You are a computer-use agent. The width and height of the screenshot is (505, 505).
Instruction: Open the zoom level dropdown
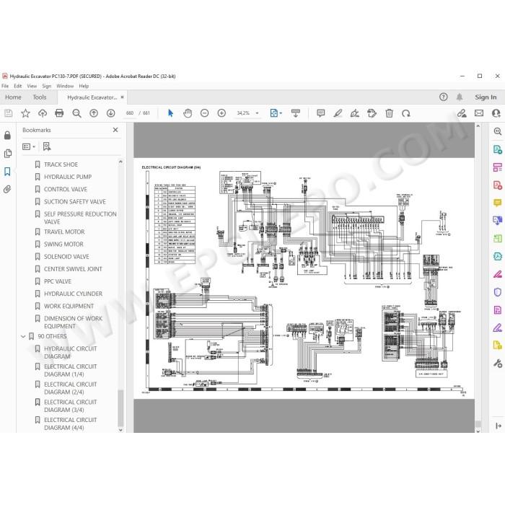tap(257, 113)
